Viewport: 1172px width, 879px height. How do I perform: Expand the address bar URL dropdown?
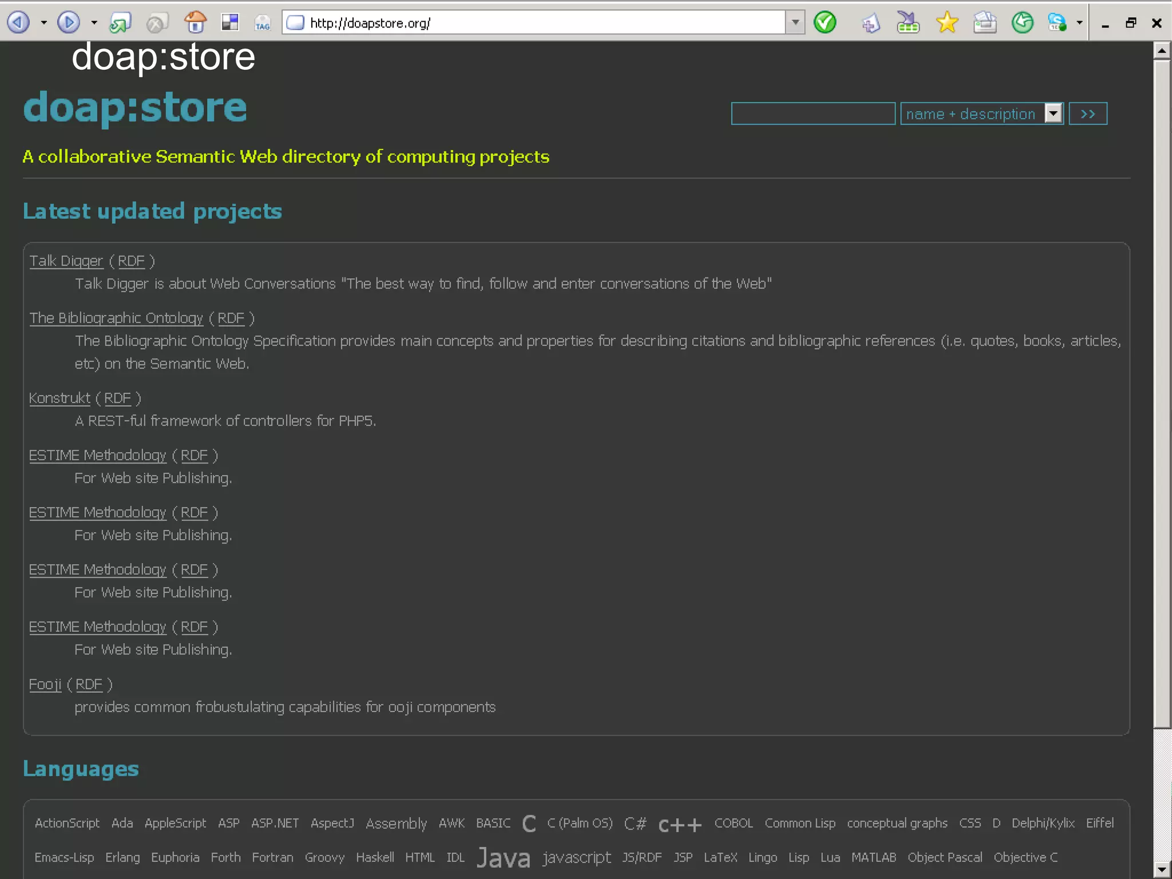point(795,23)
